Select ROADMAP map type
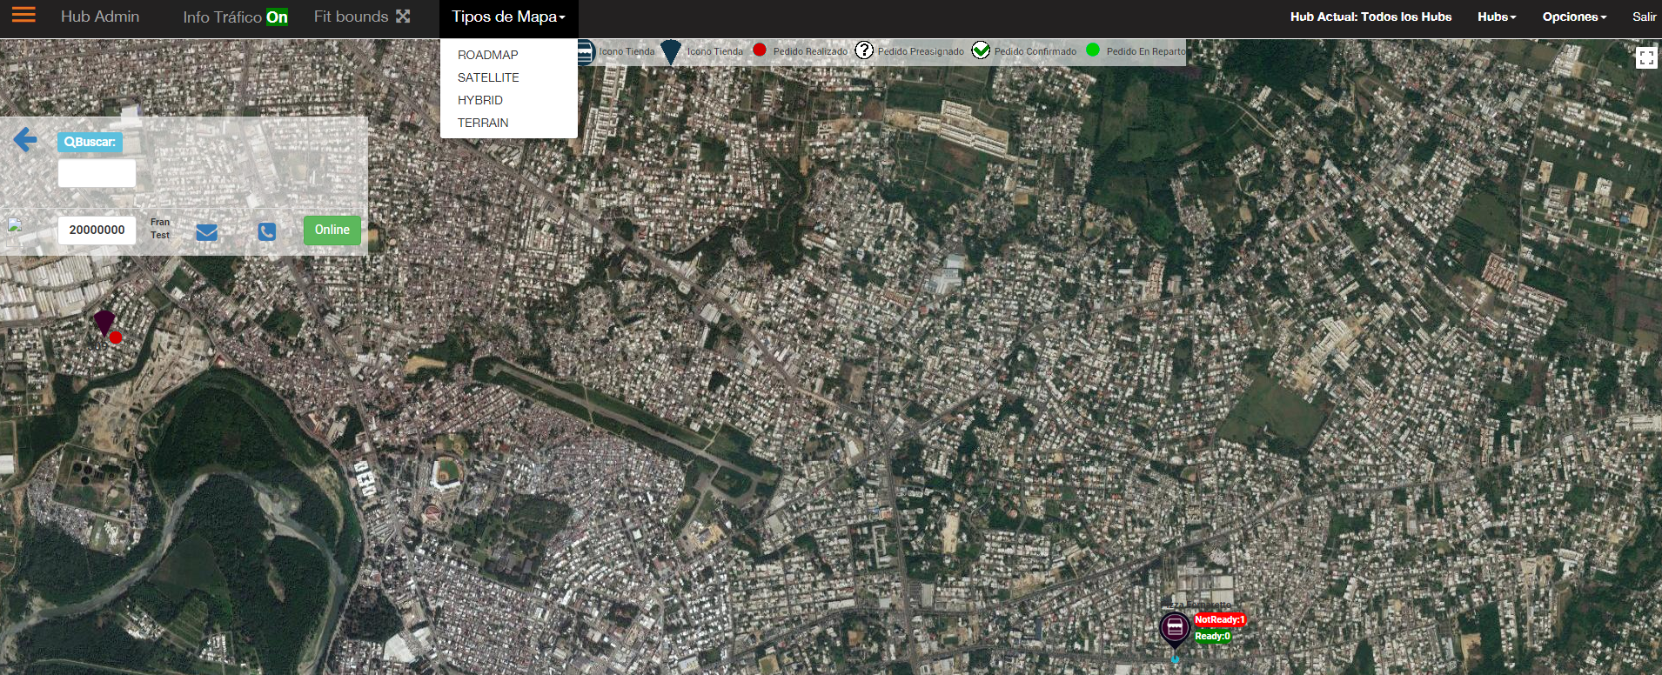 coord(488,55)
